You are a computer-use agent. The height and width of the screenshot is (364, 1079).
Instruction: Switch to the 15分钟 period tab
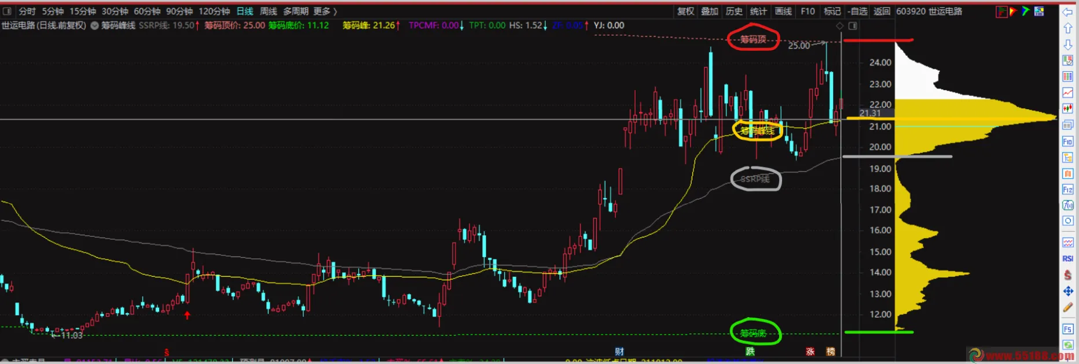[83, 11]
